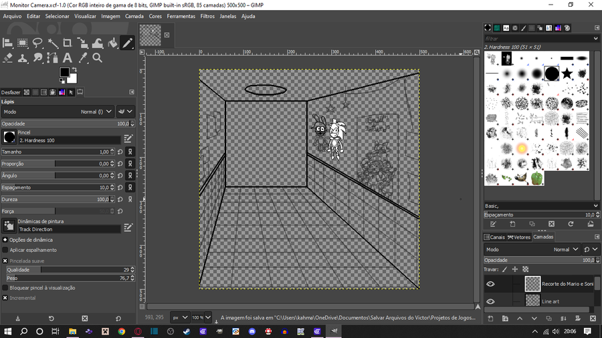Screen dimensions: 602x338
Task: Enable Bloquear pincel à visualização checkbox
Action: 5,288
